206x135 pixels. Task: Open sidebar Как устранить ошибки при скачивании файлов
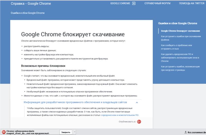[181, 38]
